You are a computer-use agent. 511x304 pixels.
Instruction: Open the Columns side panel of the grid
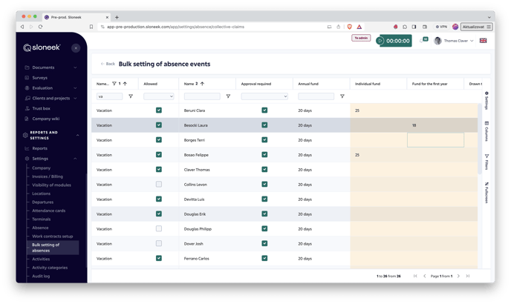[x=486, y=131]
